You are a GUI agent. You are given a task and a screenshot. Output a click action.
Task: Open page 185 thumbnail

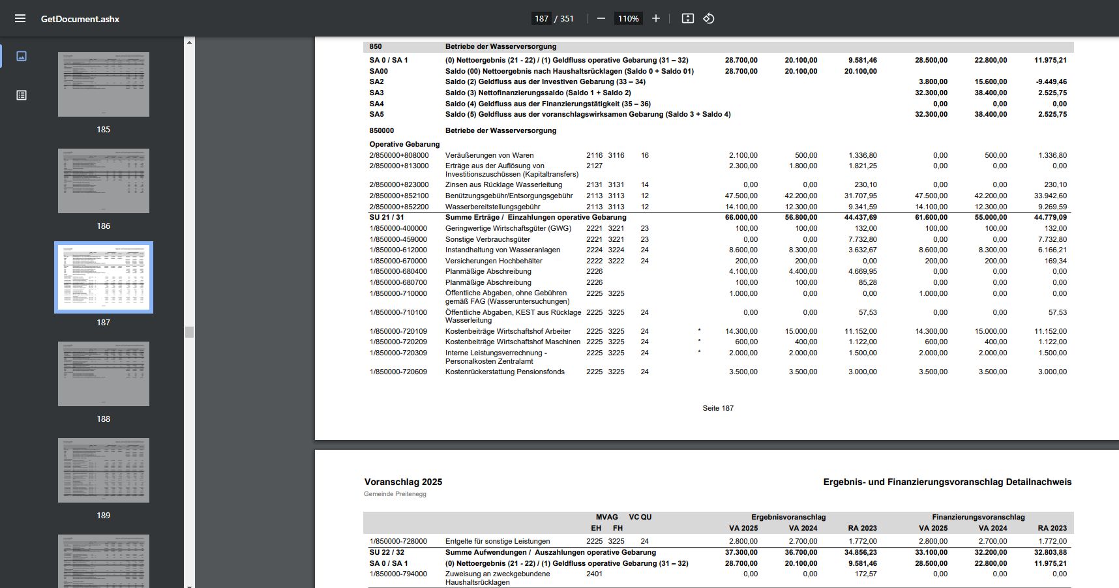104,85
